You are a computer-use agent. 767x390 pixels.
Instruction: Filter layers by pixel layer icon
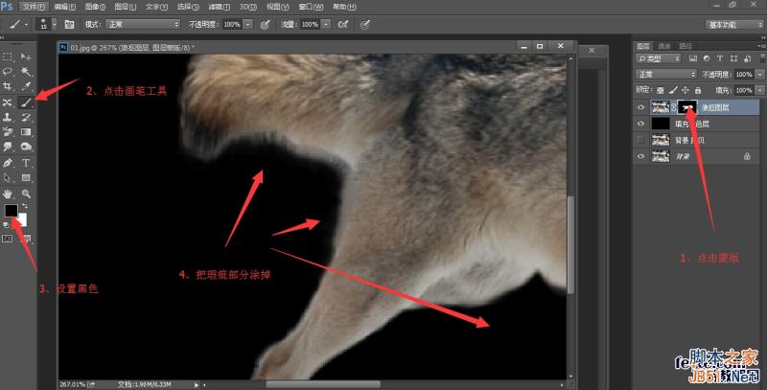(x=692, y=58)
